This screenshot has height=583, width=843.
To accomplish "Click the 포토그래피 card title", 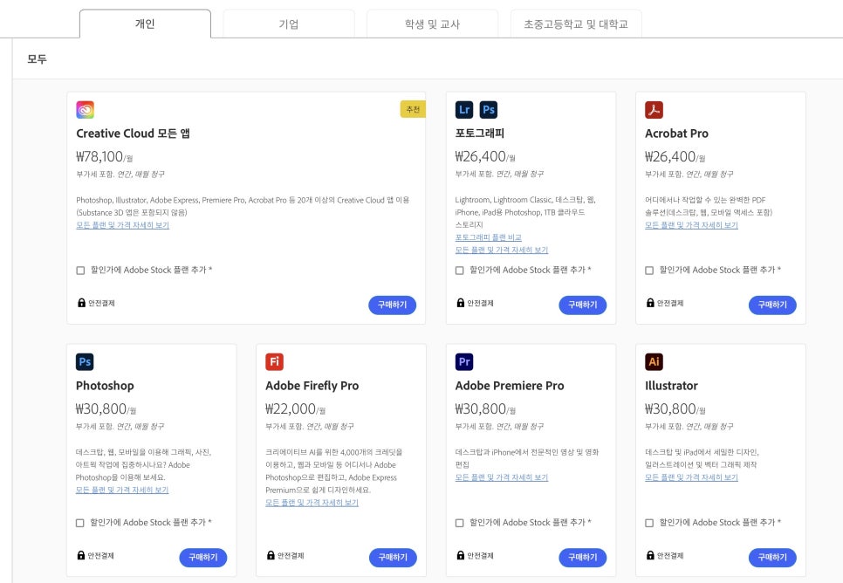I will click(x=480, y=134).
